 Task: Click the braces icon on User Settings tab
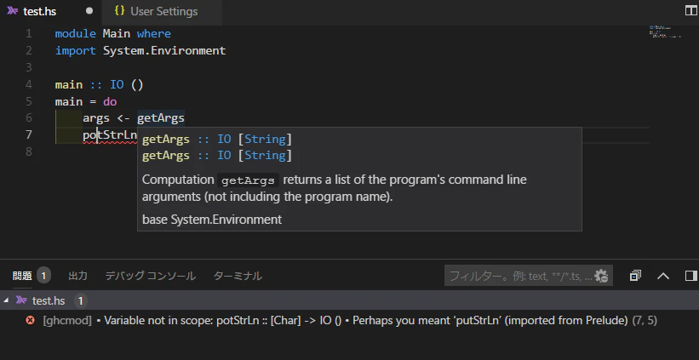point(119,11)
